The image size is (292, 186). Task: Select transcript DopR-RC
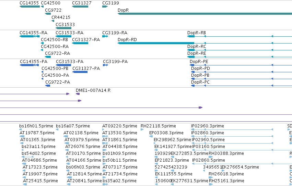pyautogui.click(x=240, y=50)
